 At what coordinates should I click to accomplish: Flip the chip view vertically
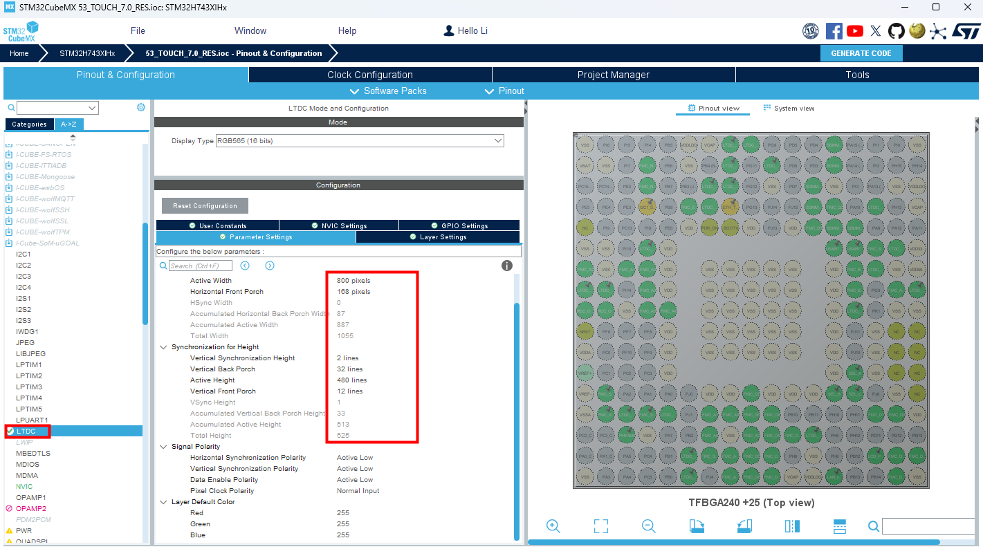[840, 526]
